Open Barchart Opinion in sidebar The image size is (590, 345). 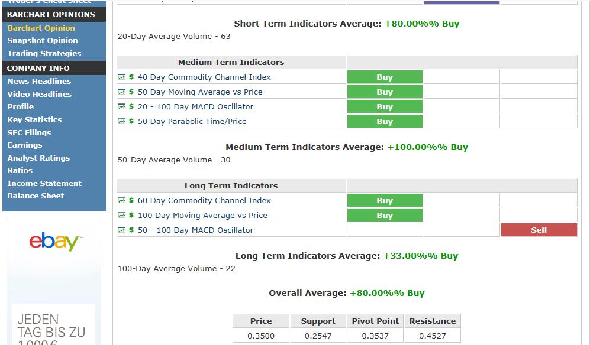(x=41, y=28)
